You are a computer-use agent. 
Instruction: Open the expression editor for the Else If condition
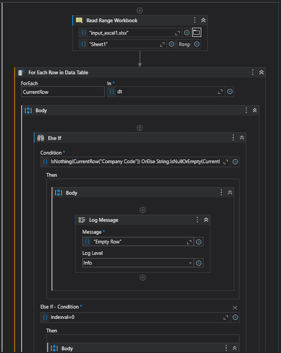(x=226, y=162)
